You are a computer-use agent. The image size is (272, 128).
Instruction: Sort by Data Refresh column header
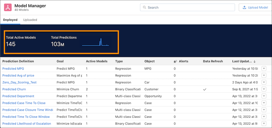213,61
